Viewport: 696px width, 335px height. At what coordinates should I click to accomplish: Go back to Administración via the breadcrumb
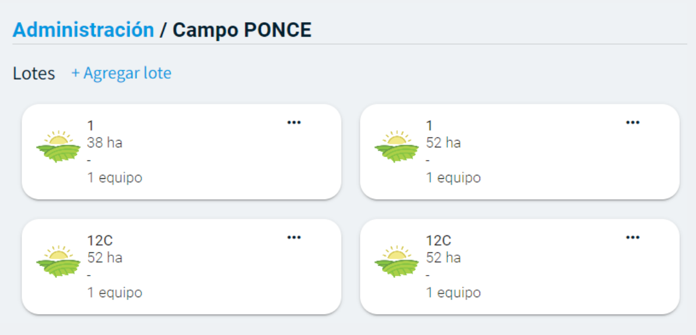83,30
